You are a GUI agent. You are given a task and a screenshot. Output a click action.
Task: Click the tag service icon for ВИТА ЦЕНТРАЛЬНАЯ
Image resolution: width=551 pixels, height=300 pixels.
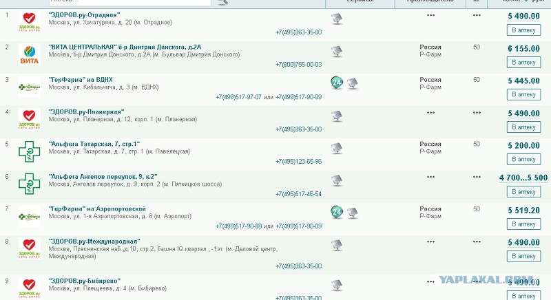click(337, 52)
